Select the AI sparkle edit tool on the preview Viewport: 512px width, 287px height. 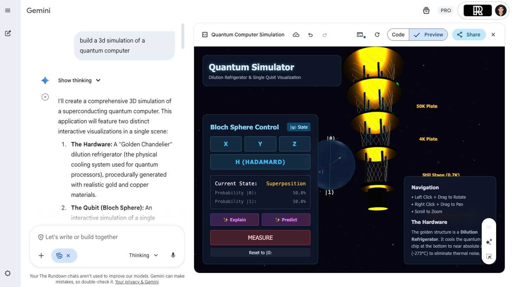(x=489, y=242)
